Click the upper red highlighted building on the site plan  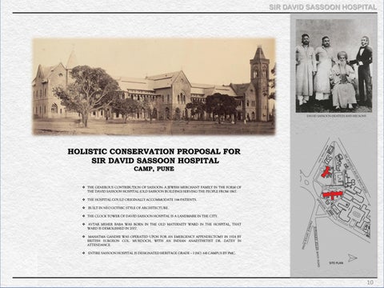pyautogui.click(x=326, y=172)
